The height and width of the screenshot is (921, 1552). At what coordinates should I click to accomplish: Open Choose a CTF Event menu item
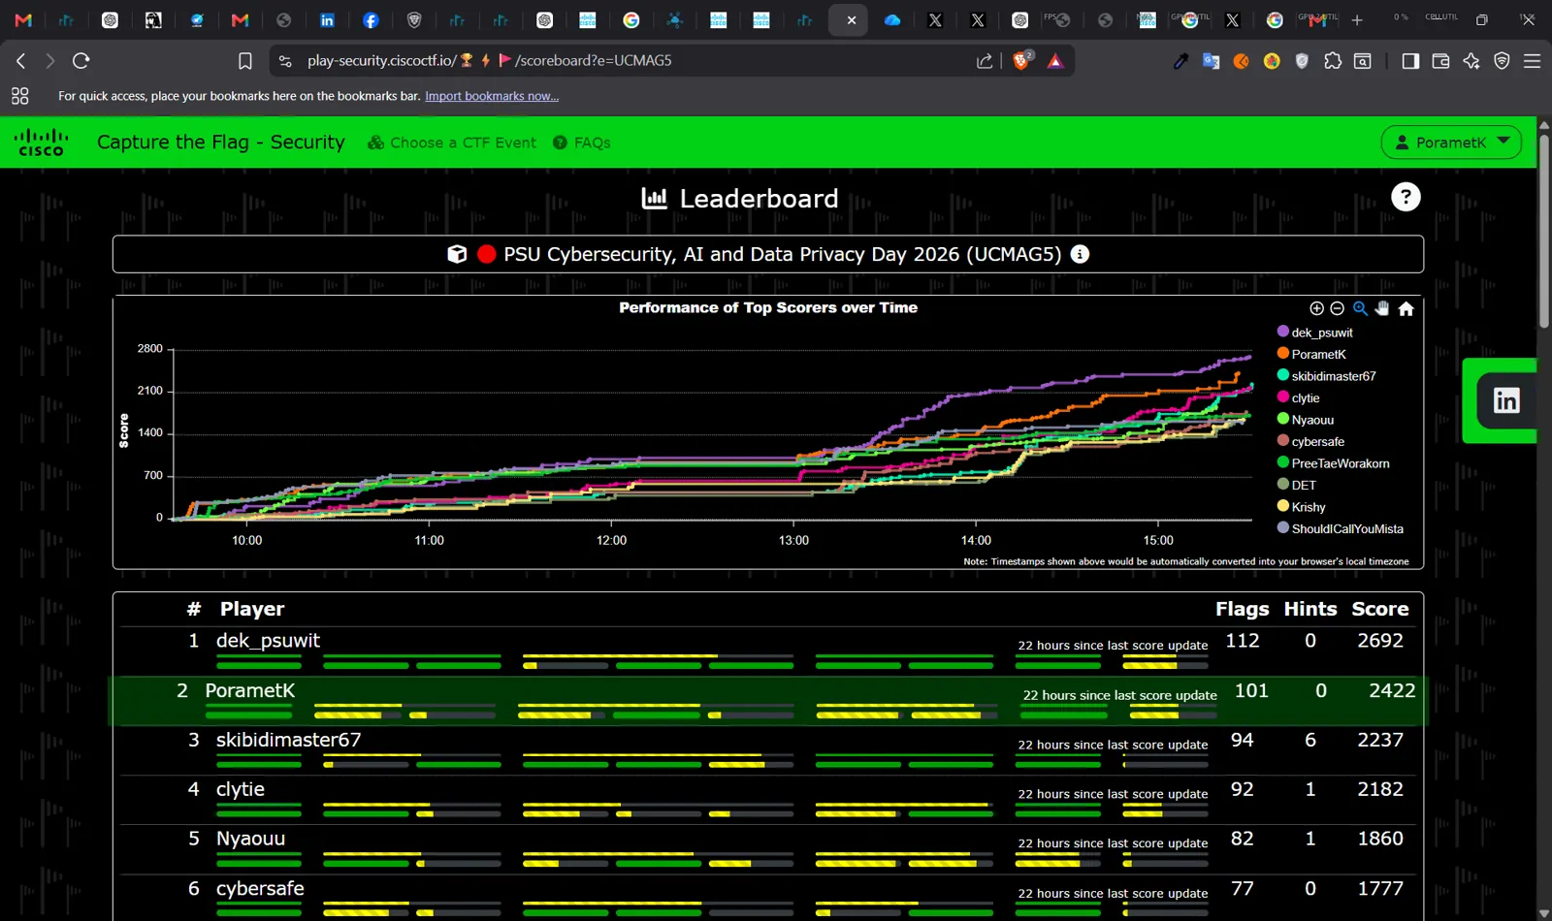click(452, 143)
